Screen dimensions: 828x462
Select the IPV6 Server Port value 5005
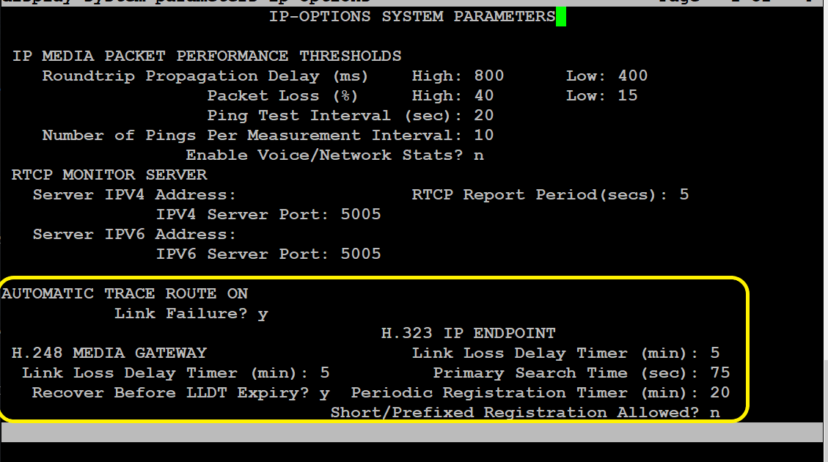(361, 254)
